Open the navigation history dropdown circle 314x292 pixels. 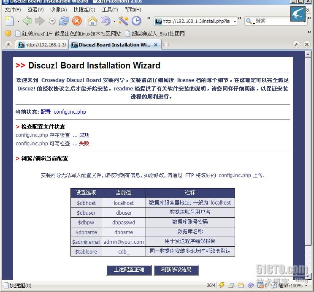tap(52, 21)
